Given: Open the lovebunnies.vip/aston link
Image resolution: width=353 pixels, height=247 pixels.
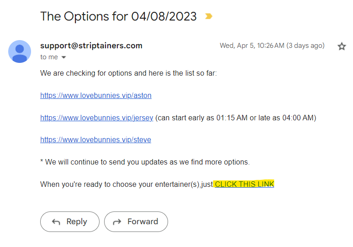Looking at the screenshot, I should pos(96,95).
